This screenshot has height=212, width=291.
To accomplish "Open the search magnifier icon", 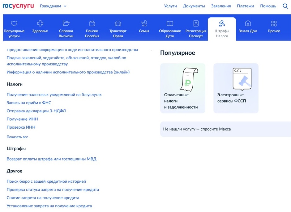I will click(x=285, y=6).
